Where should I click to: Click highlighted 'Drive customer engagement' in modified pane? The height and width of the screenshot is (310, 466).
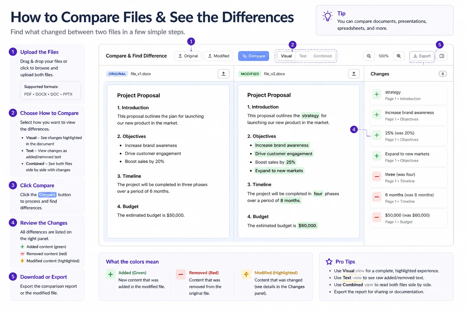coord(284,154)
